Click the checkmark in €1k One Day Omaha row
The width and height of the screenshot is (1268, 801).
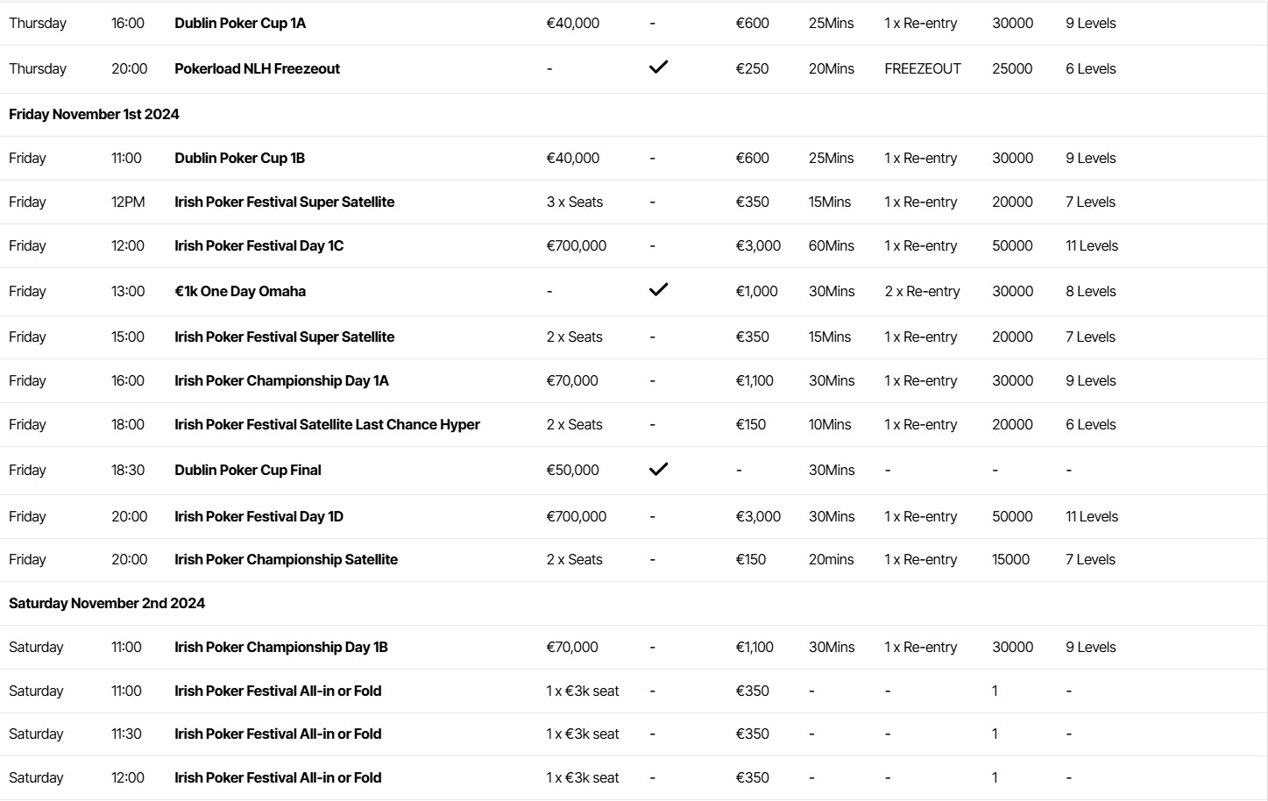(x=658, y=290)
